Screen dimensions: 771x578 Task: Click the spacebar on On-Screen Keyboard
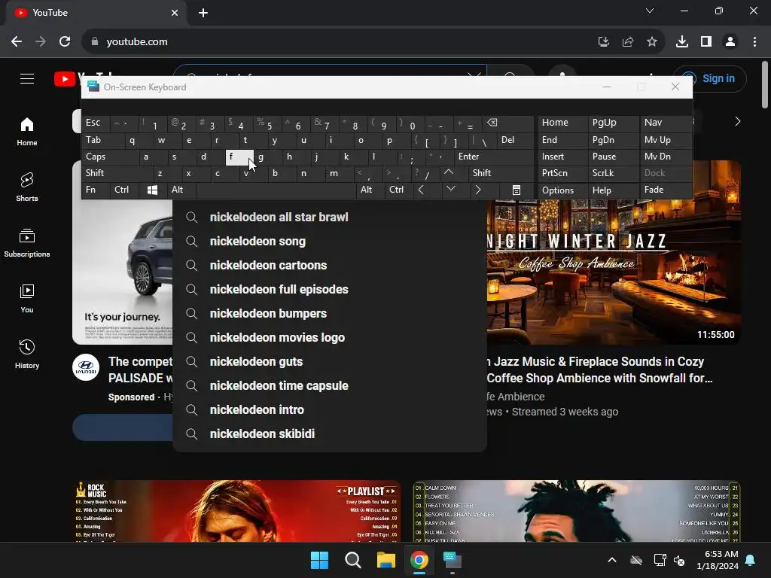point(276,190)
